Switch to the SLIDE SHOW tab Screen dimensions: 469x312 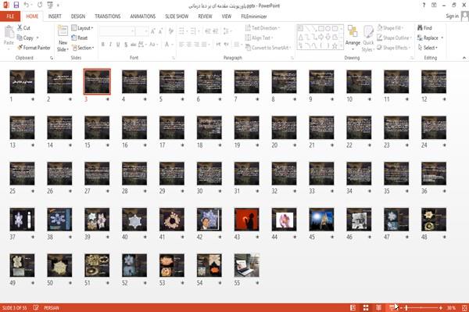177,16
